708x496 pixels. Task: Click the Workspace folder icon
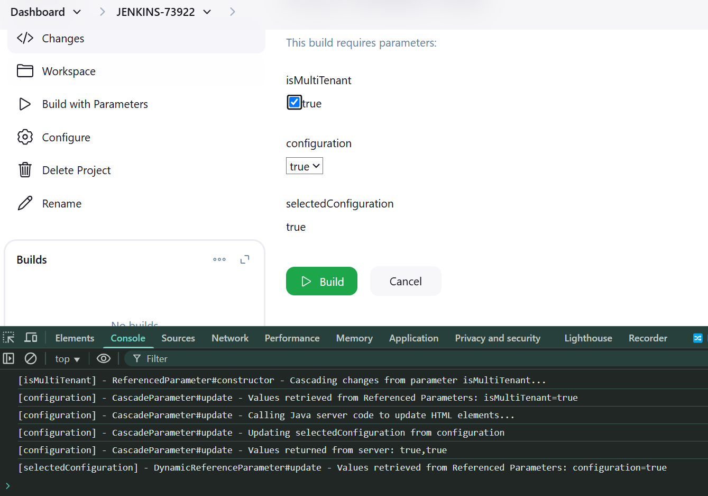click(x=25, y=71)
